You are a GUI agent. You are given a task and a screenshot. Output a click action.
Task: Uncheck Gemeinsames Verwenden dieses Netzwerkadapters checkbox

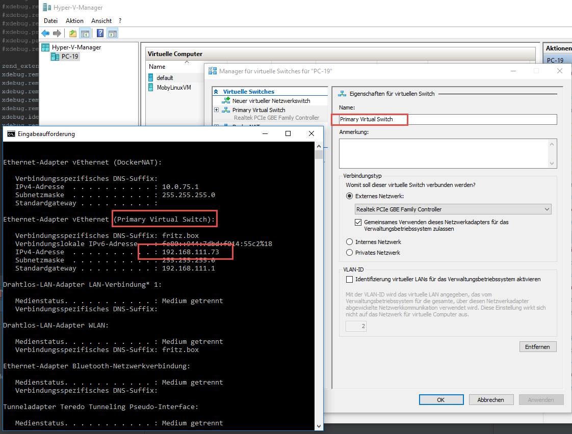[358, 222]
